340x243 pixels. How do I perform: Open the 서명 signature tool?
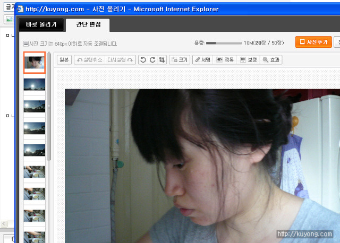point(203,60)
